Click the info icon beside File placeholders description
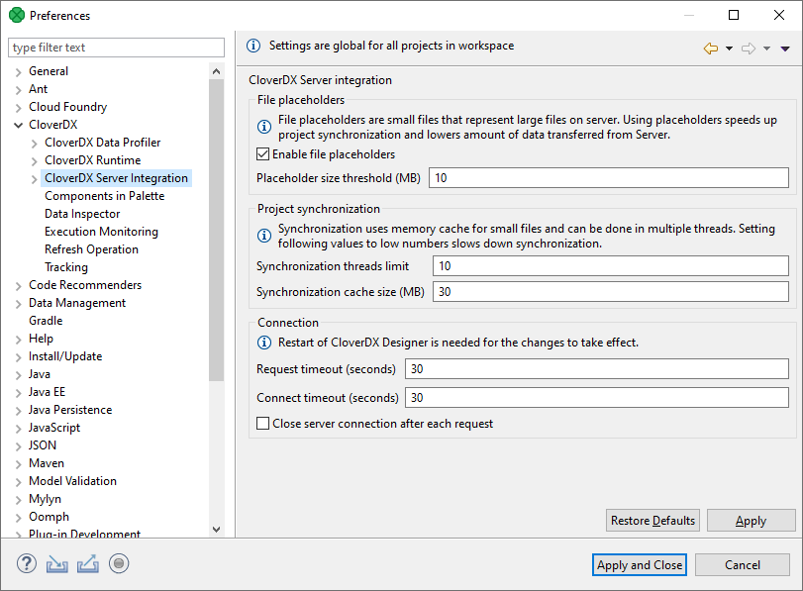Image resolution: width=803 pixels, height=591 pixels. (264, 125)
